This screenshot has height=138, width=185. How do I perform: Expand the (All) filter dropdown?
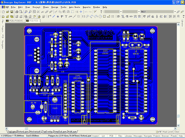(175, 12)
